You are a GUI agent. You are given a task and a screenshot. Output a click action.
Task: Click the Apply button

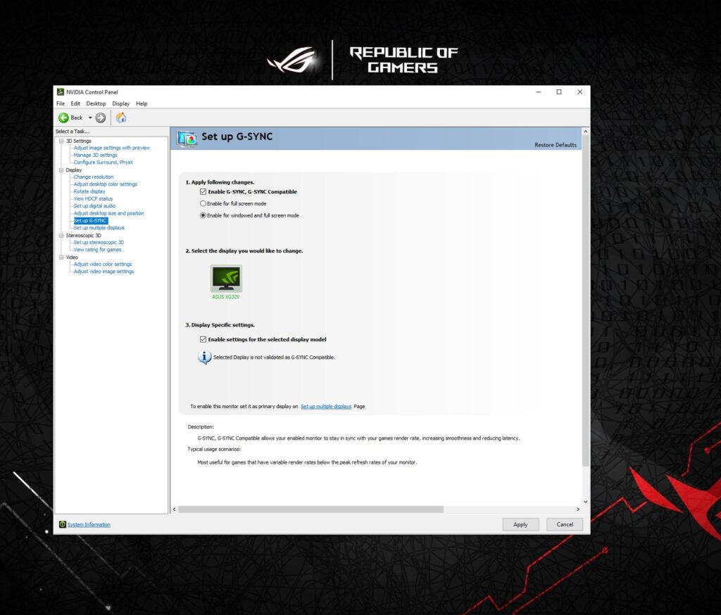[x=520, y=524]
